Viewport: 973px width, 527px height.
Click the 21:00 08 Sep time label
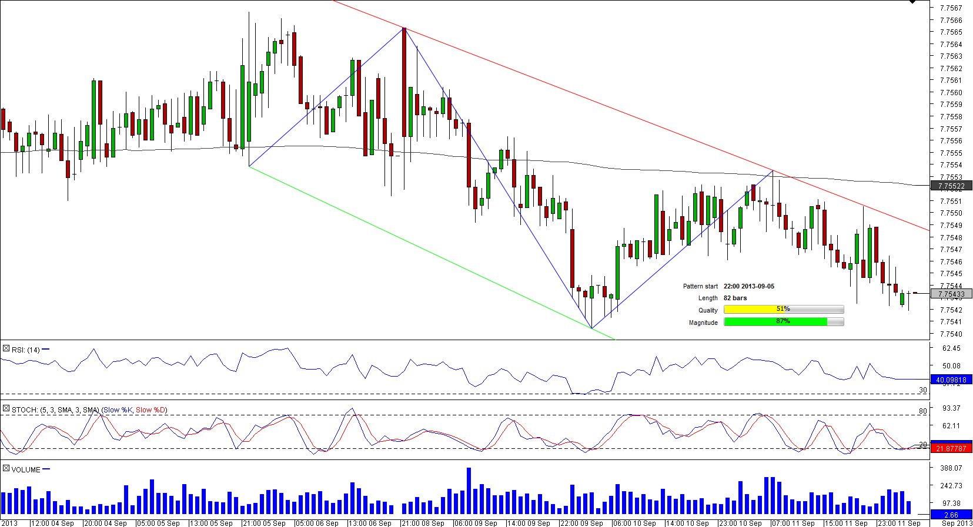[423, 523]
